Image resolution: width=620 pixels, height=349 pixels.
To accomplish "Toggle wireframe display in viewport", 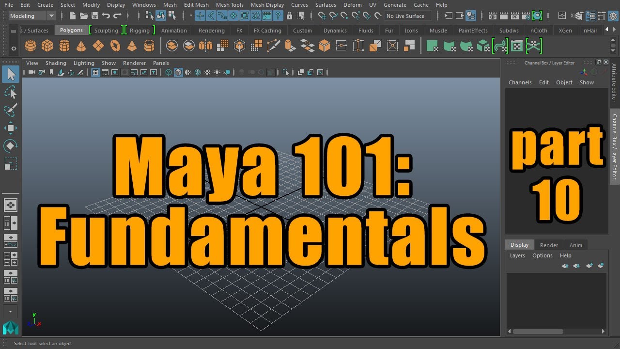I will pos(169,72).
